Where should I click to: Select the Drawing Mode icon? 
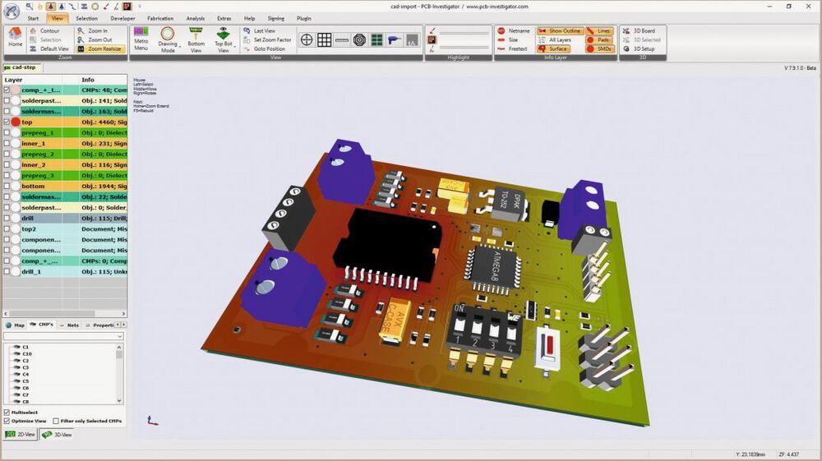tap(168, 39)
